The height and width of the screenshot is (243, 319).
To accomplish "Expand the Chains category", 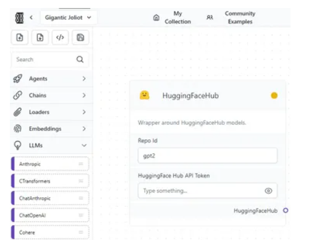I will [x=51, y=95].
